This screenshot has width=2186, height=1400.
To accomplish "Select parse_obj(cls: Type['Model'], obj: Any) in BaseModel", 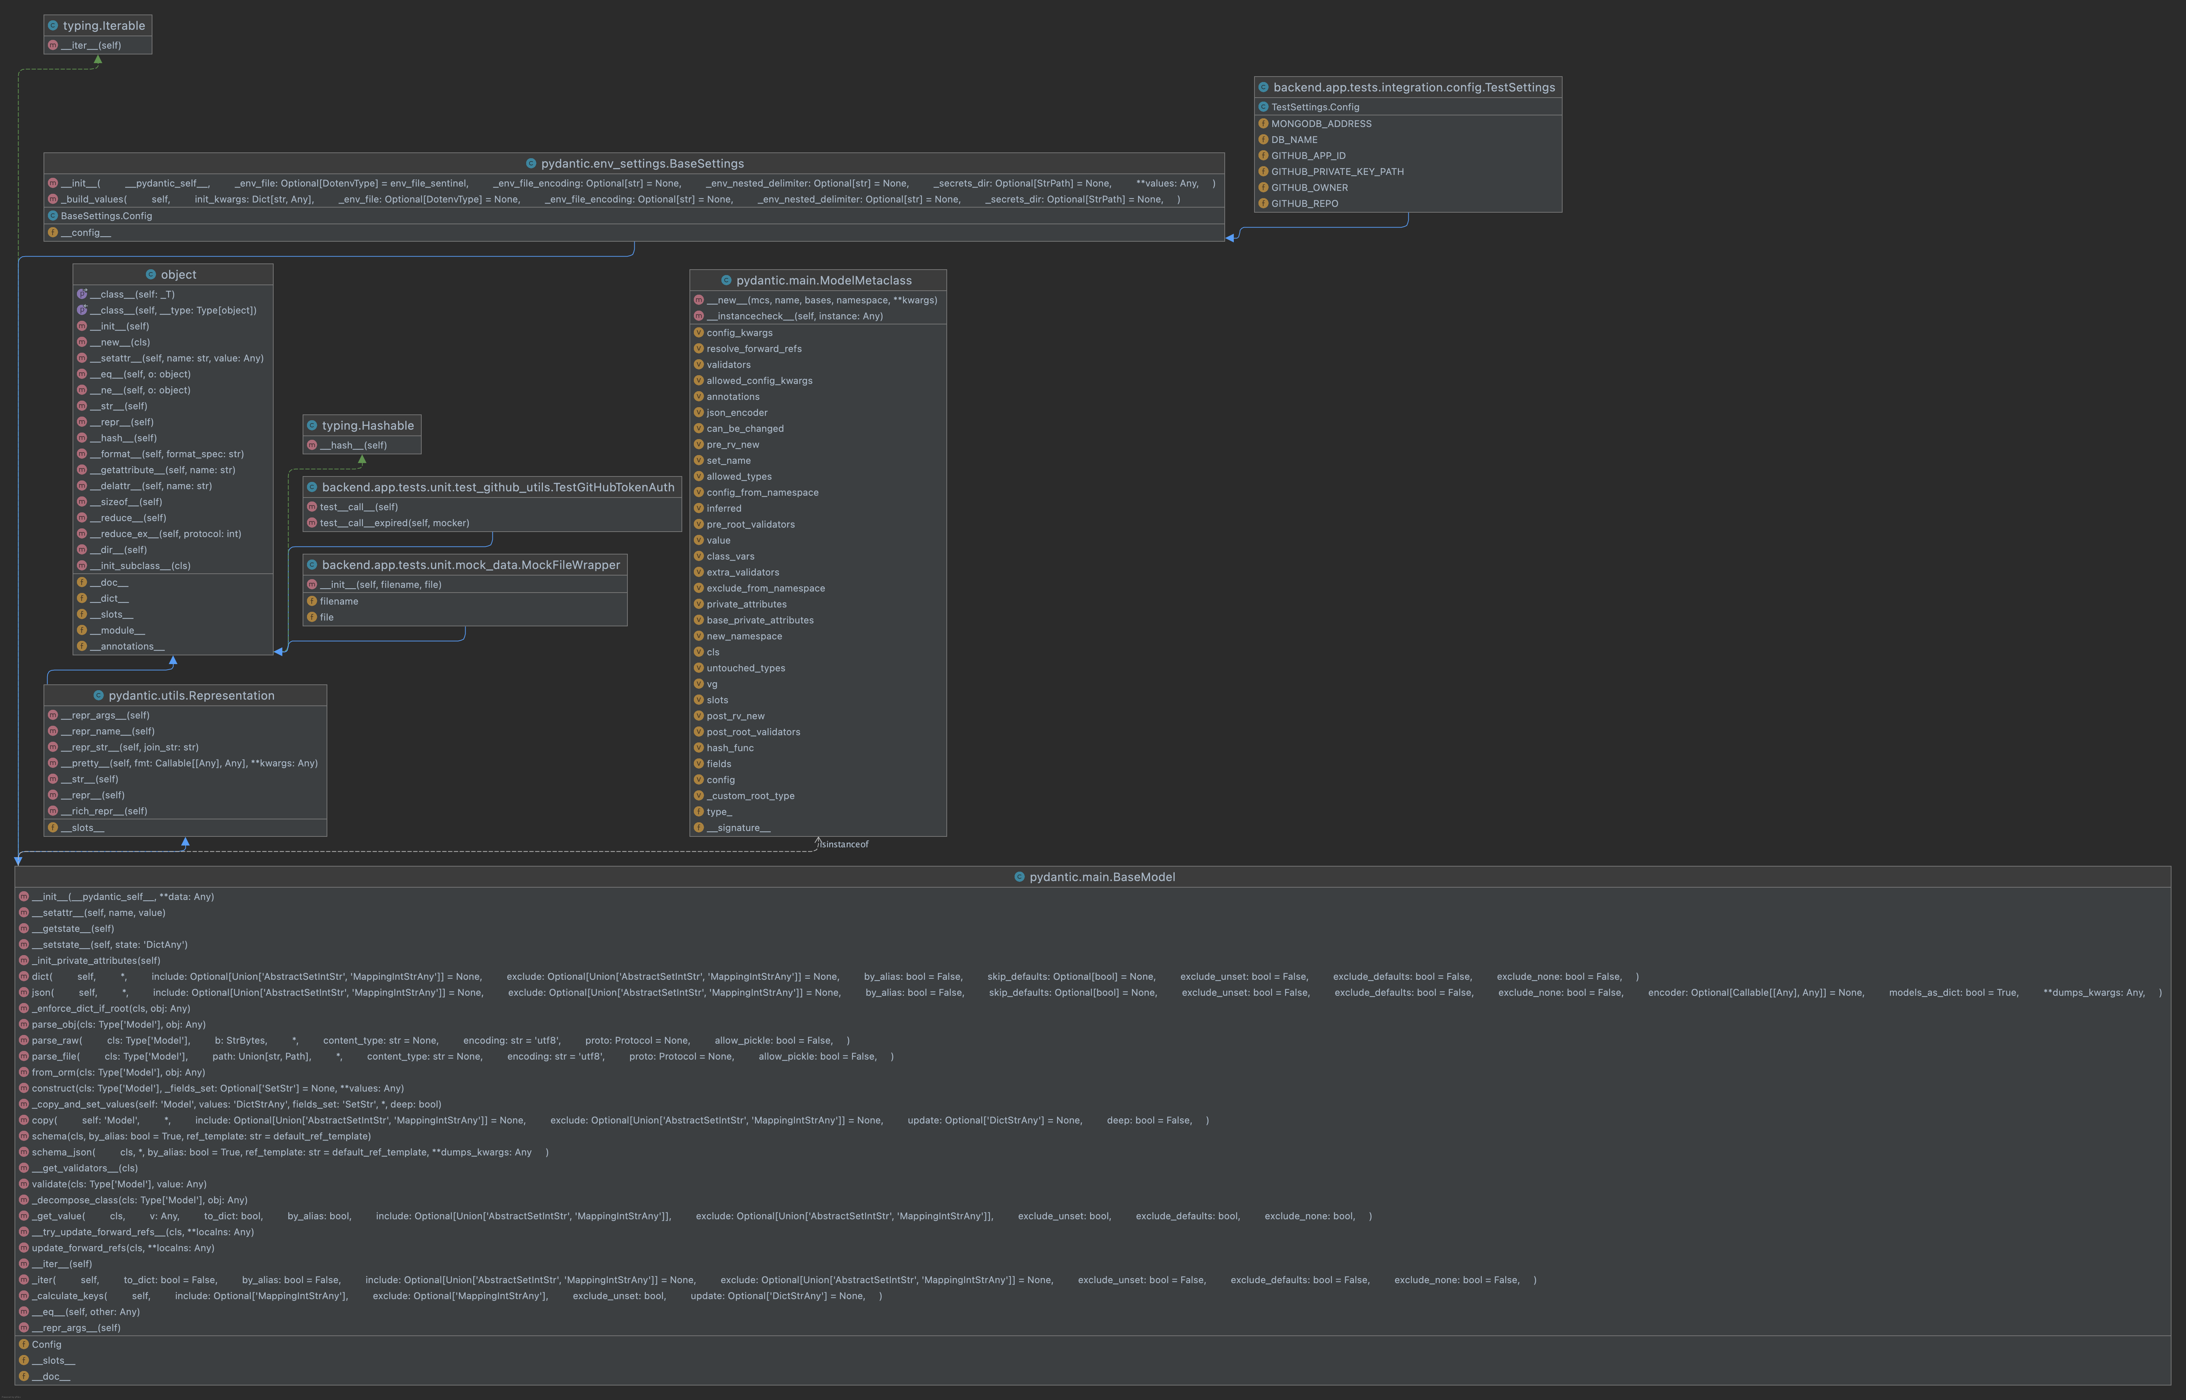I will [119, 1024].
